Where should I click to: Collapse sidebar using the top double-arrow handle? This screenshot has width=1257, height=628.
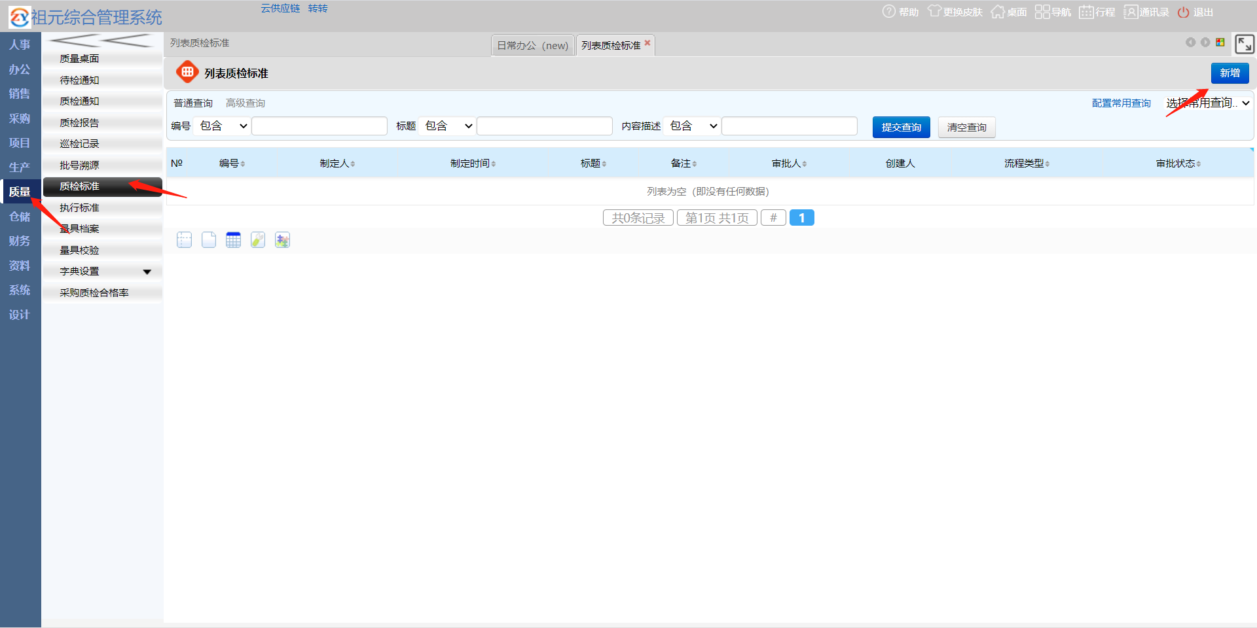pos(102,41)
